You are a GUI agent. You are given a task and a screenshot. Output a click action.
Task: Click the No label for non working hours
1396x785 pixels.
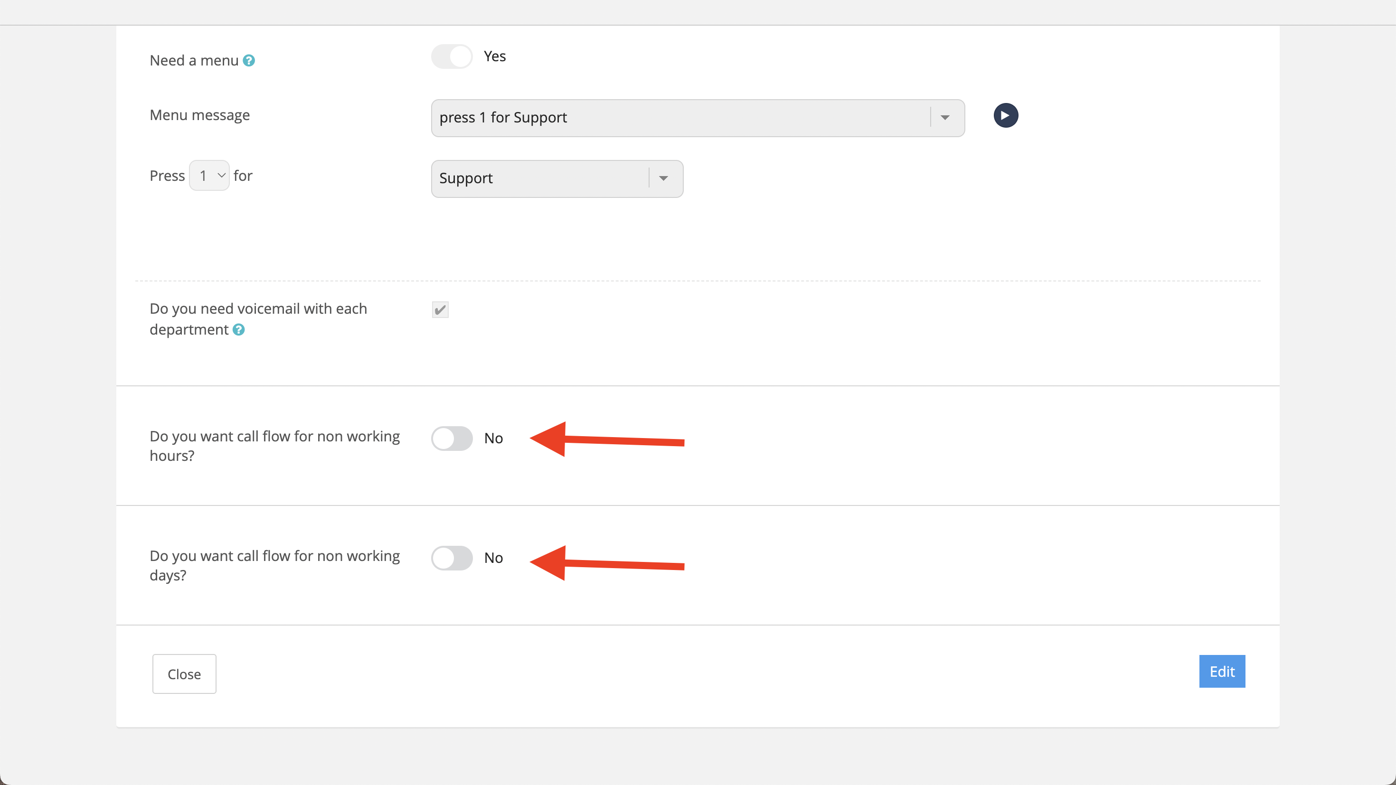coord(493,438)
